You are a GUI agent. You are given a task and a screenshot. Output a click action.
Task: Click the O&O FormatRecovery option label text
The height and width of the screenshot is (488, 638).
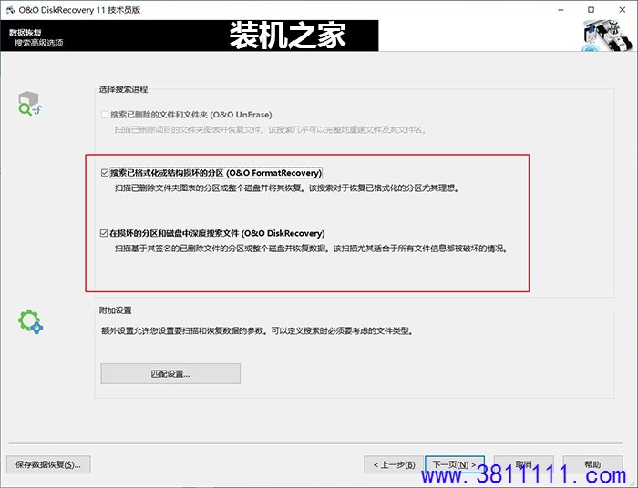tap(216, 173)
